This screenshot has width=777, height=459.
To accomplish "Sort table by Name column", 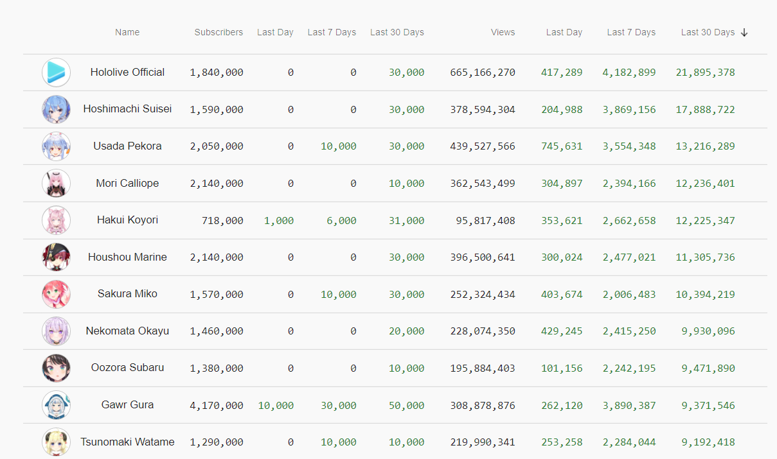I will [x=127, y=32].
